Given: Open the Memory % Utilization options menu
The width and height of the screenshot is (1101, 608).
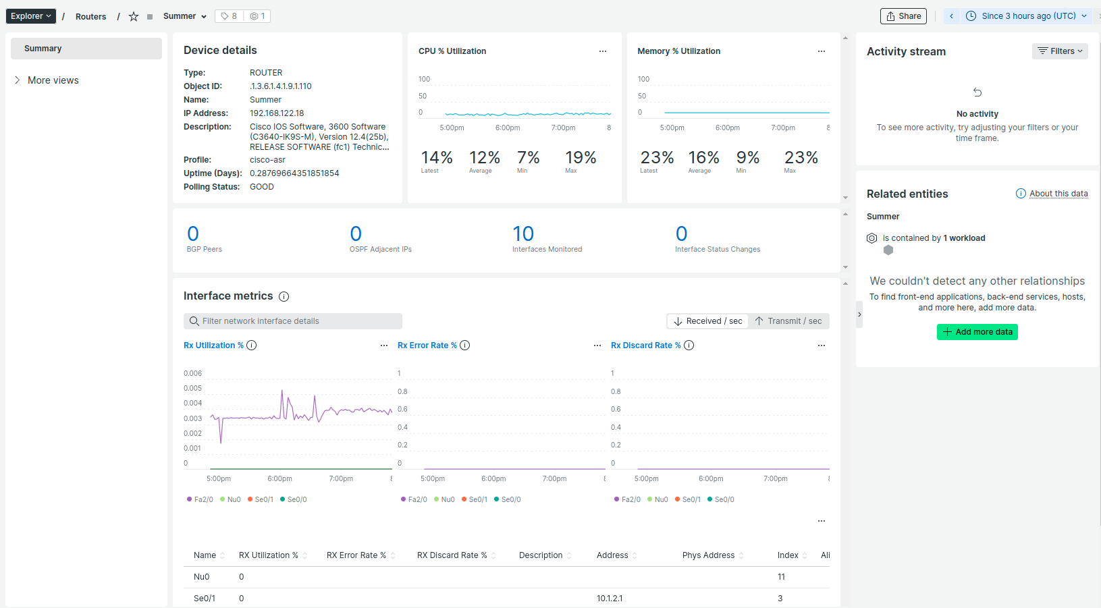Looking at the screenshot, I should pos(822,51).
